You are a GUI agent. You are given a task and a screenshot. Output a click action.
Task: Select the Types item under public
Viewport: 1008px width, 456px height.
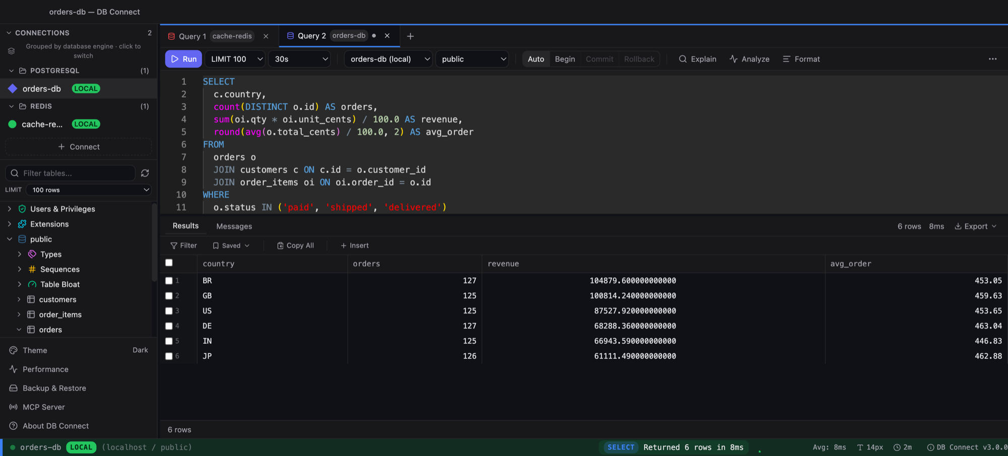[x=51, y=254]
